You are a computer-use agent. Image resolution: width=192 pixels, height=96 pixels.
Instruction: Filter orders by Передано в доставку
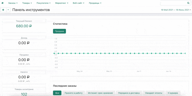coord(129,93)
